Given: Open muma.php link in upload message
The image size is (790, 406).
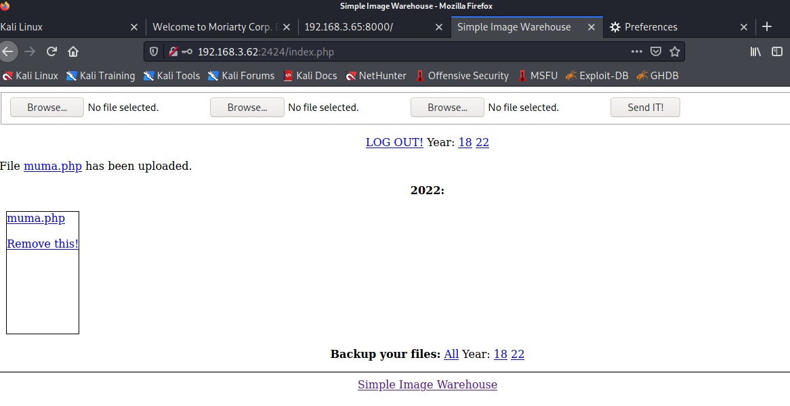Looking at the screenshot, I should [53, 166].
